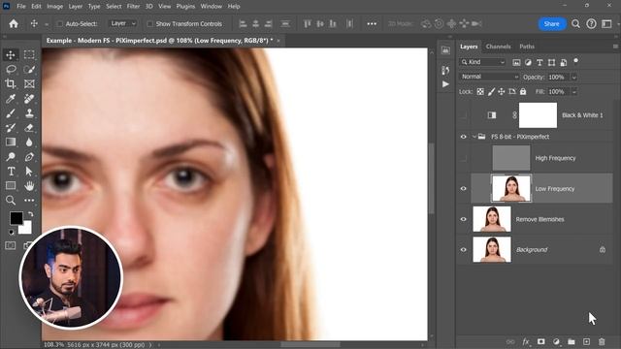This screenshot has height=349, width=621.
Task: Create a new layer with plus icon
Action: (586, 342)
